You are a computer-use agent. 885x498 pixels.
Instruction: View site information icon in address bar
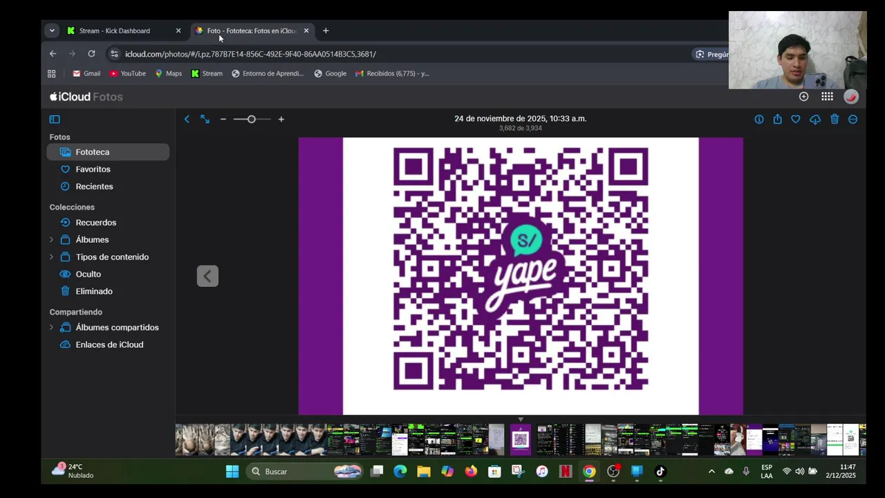coord(115,54)
